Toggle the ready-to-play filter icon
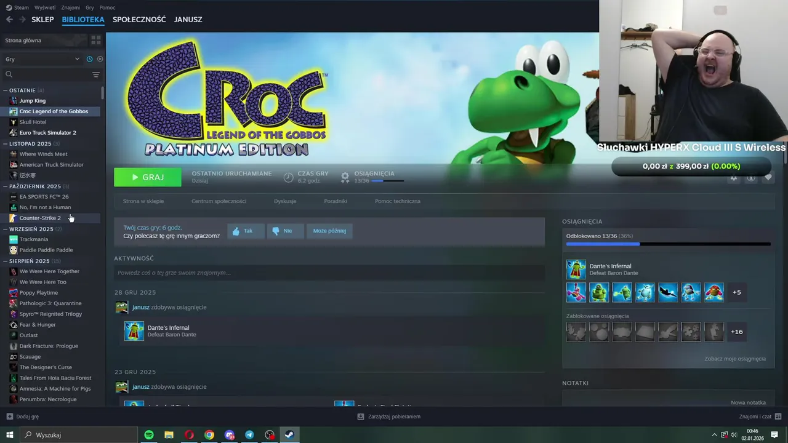 click(x=100, y=59)
